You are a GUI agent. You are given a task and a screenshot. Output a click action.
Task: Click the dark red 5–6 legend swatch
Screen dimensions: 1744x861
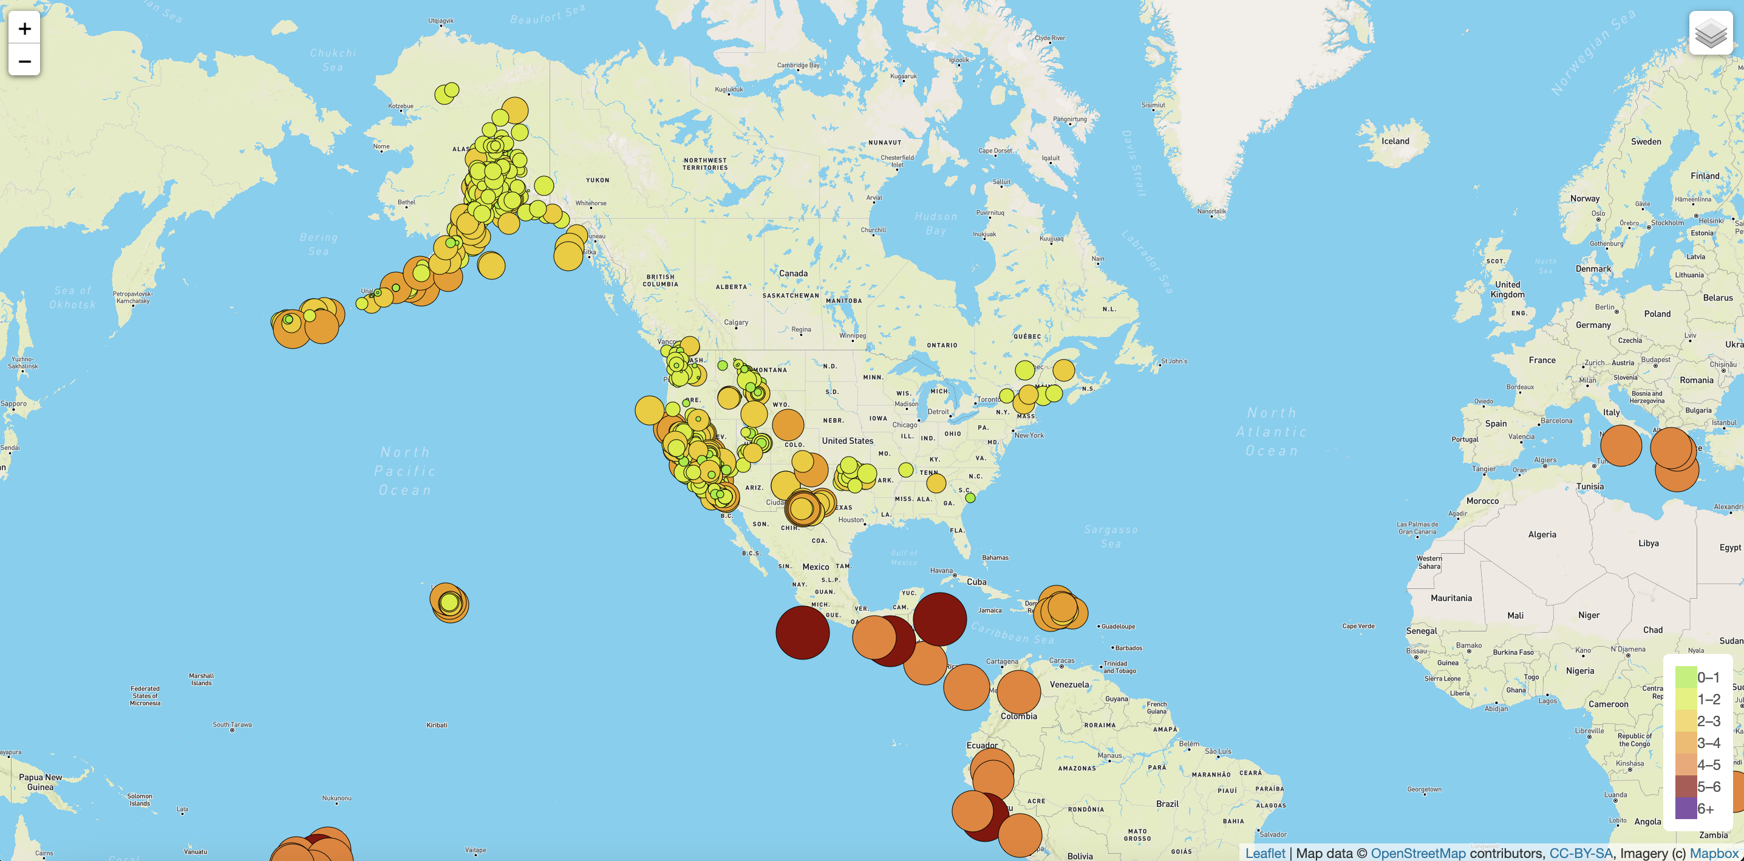click(x=1685, y=786)
